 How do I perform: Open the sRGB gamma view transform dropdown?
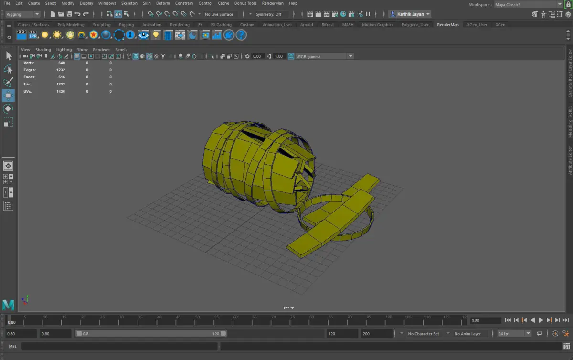click(x=324, y=56)
